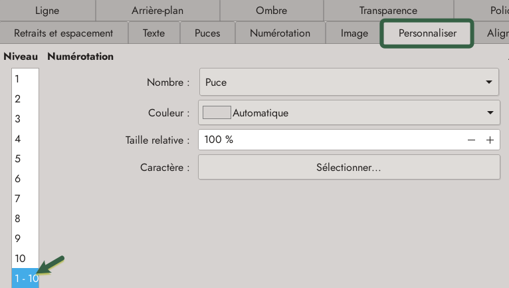Expand the Nombre dropdown showing Puce
This screenshot has height=288, width=509.
[349, 82]
